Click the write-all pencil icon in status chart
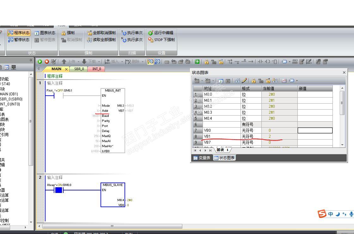The image size is (354, 234). [x=244, y=81]
